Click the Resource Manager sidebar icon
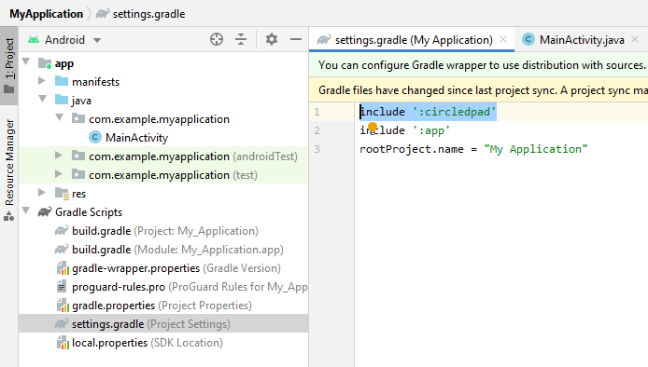Viewport: 648px width, 367px height. pos(9,216)
